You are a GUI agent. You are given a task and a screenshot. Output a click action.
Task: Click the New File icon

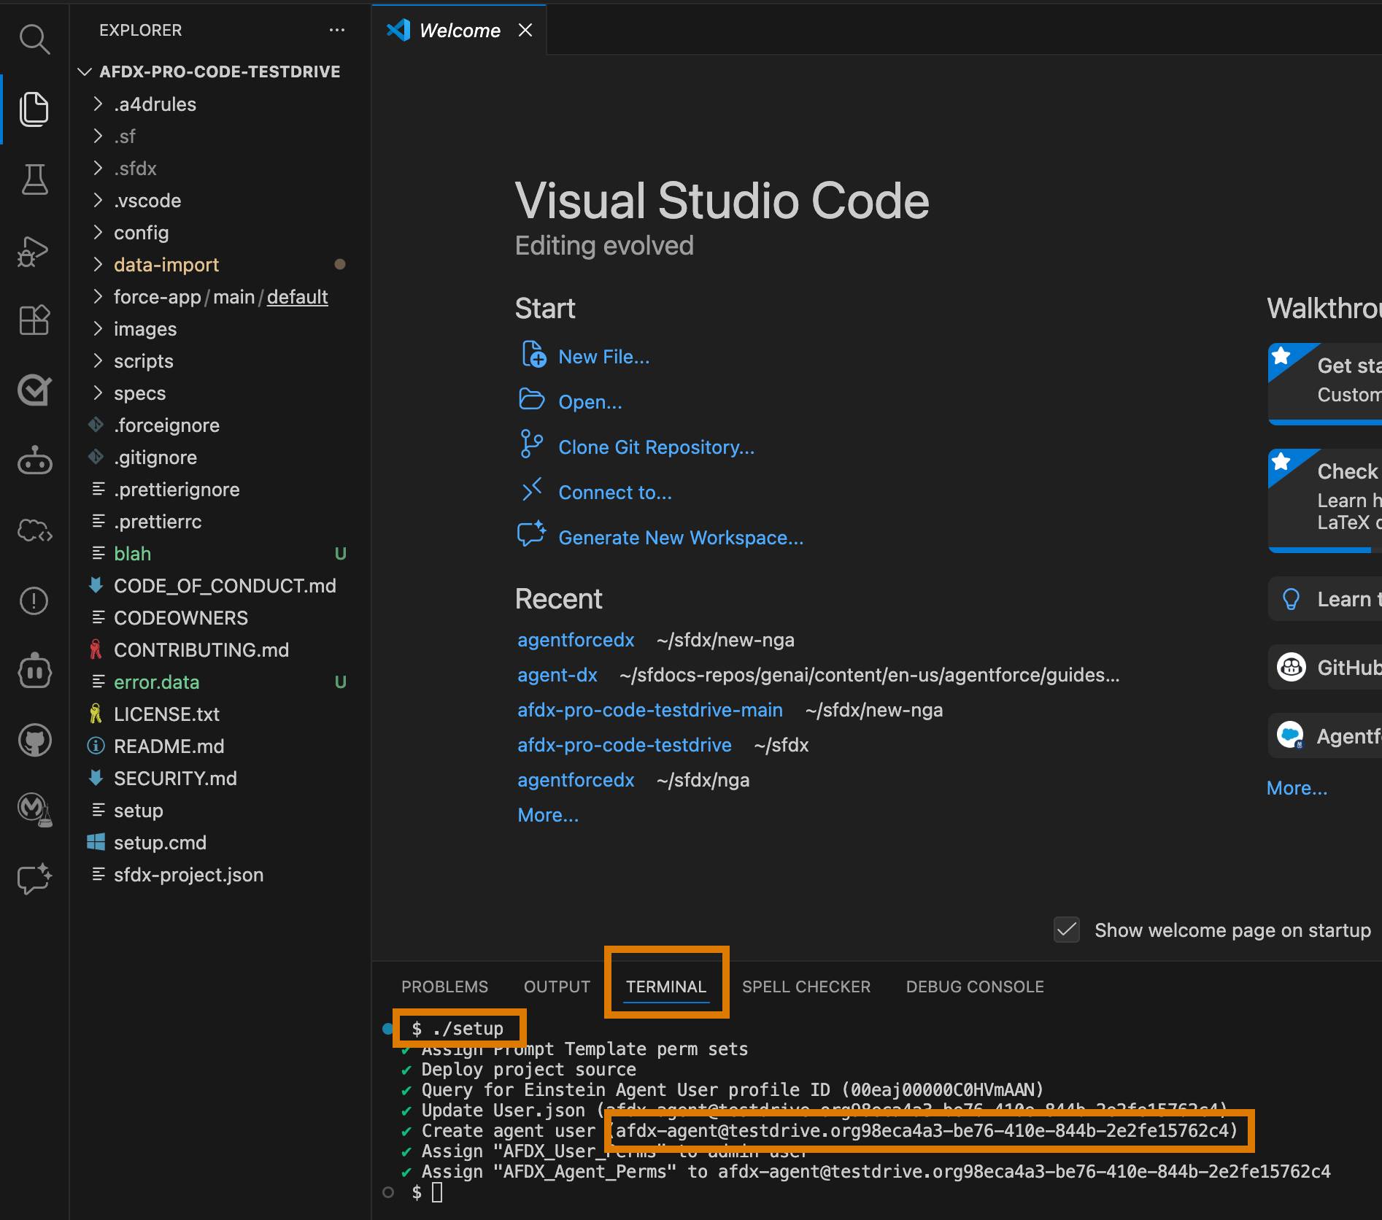coord(533,355)
